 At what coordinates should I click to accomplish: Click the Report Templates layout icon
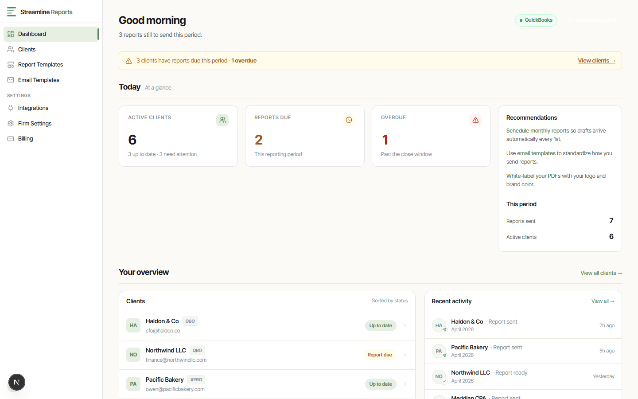(x=11, y=65)
